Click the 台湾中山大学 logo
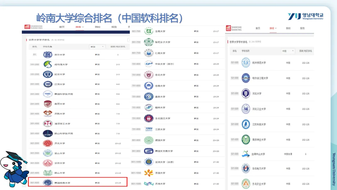 point(246,154)
